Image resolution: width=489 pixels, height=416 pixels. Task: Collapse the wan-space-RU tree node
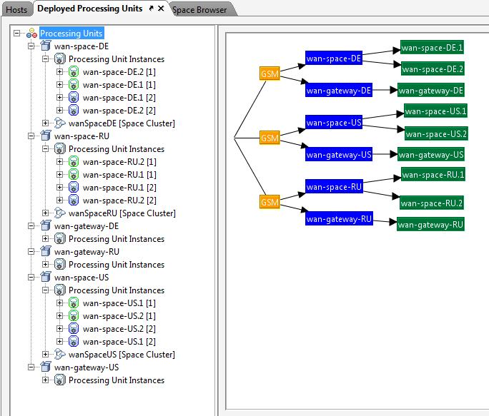(x=31, y=136)
